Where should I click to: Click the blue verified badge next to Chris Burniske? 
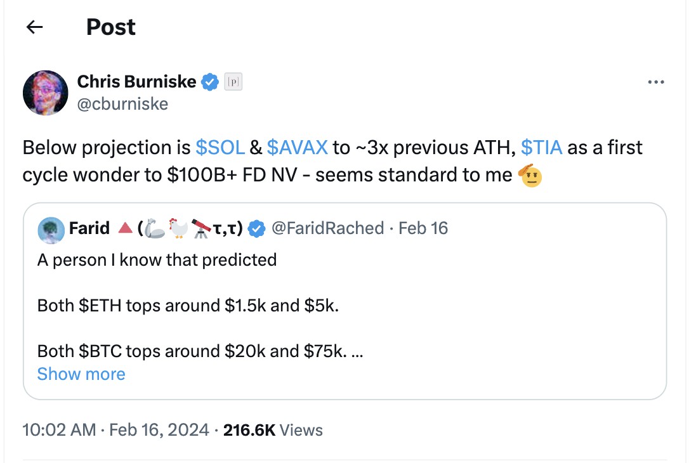pos(210,82)
